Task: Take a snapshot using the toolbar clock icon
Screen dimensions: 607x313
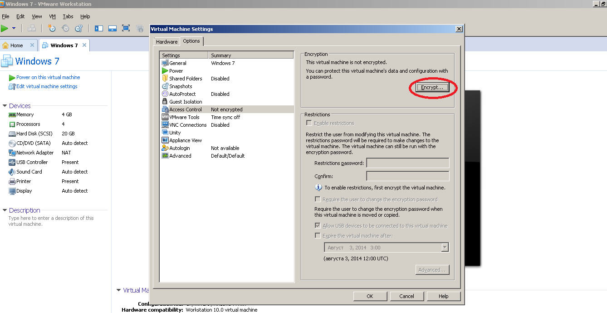Action: point(52,28)
